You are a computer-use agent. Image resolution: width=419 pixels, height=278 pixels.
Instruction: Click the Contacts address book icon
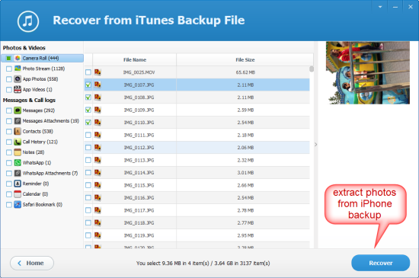click(18, 132)
